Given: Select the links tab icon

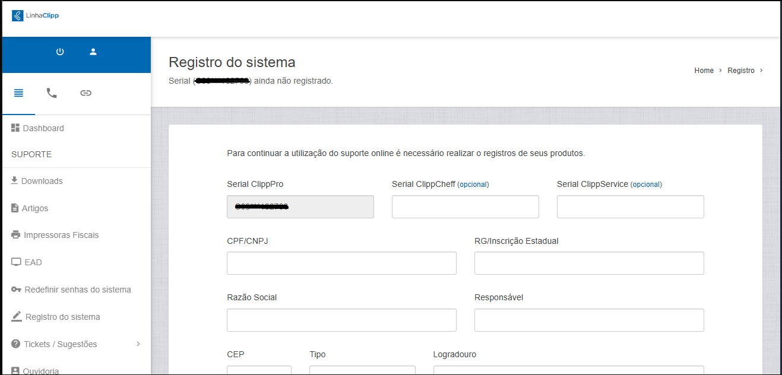Looking at the screenshot, I should [x=86, y=93].
